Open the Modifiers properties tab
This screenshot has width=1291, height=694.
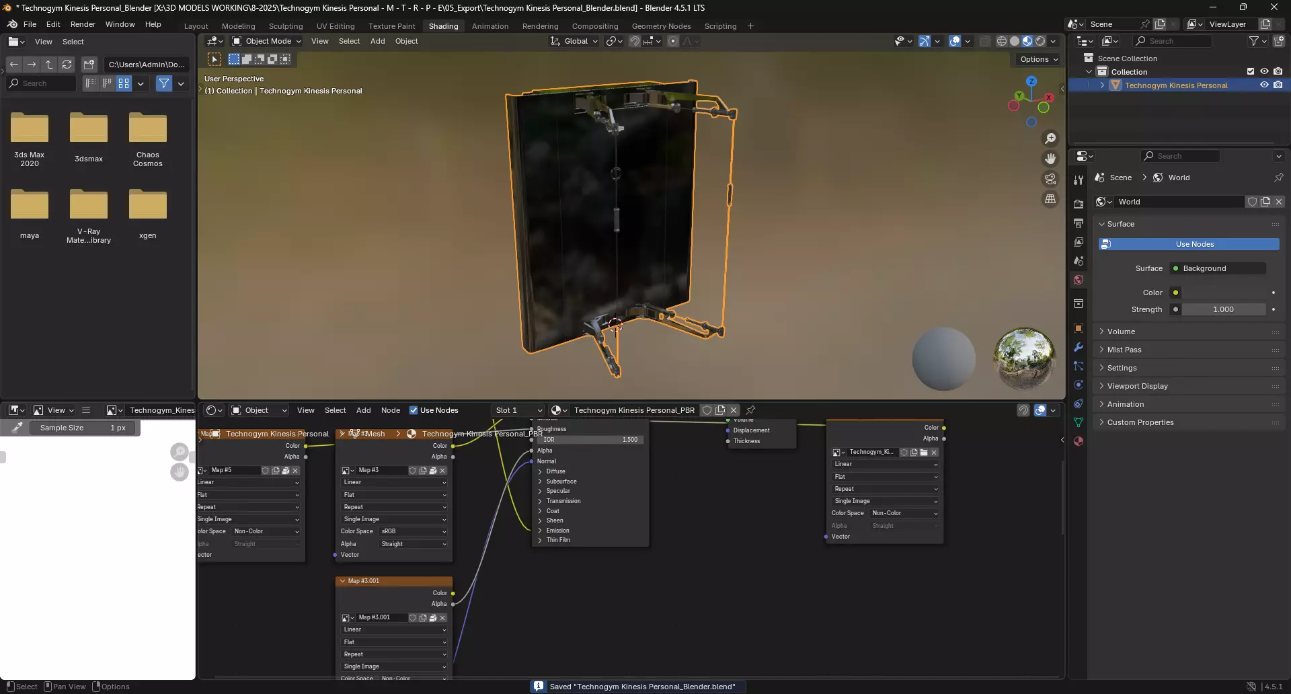(x=1079, y=347)
